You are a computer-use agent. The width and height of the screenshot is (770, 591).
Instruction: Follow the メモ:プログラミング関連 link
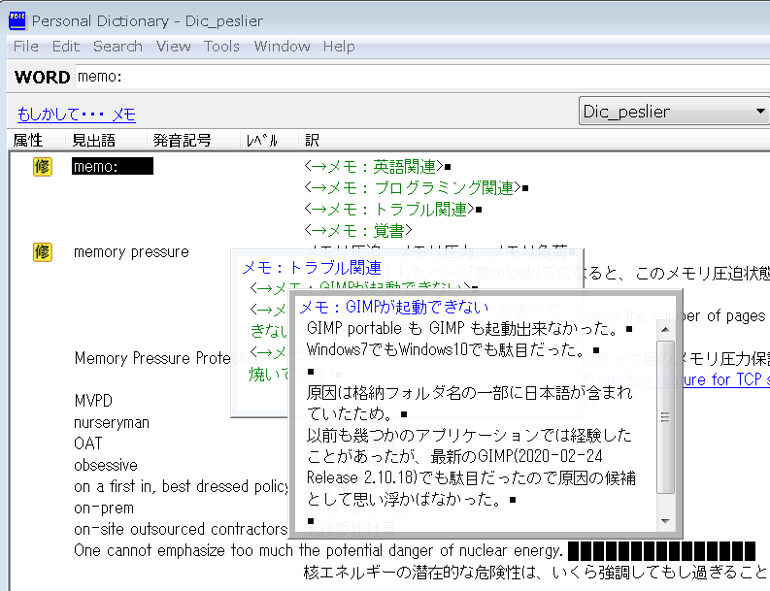(x=413, y=188)
